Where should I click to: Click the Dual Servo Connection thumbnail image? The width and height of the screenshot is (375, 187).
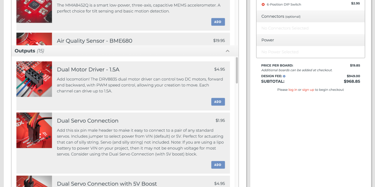click(x=34, y=130)
